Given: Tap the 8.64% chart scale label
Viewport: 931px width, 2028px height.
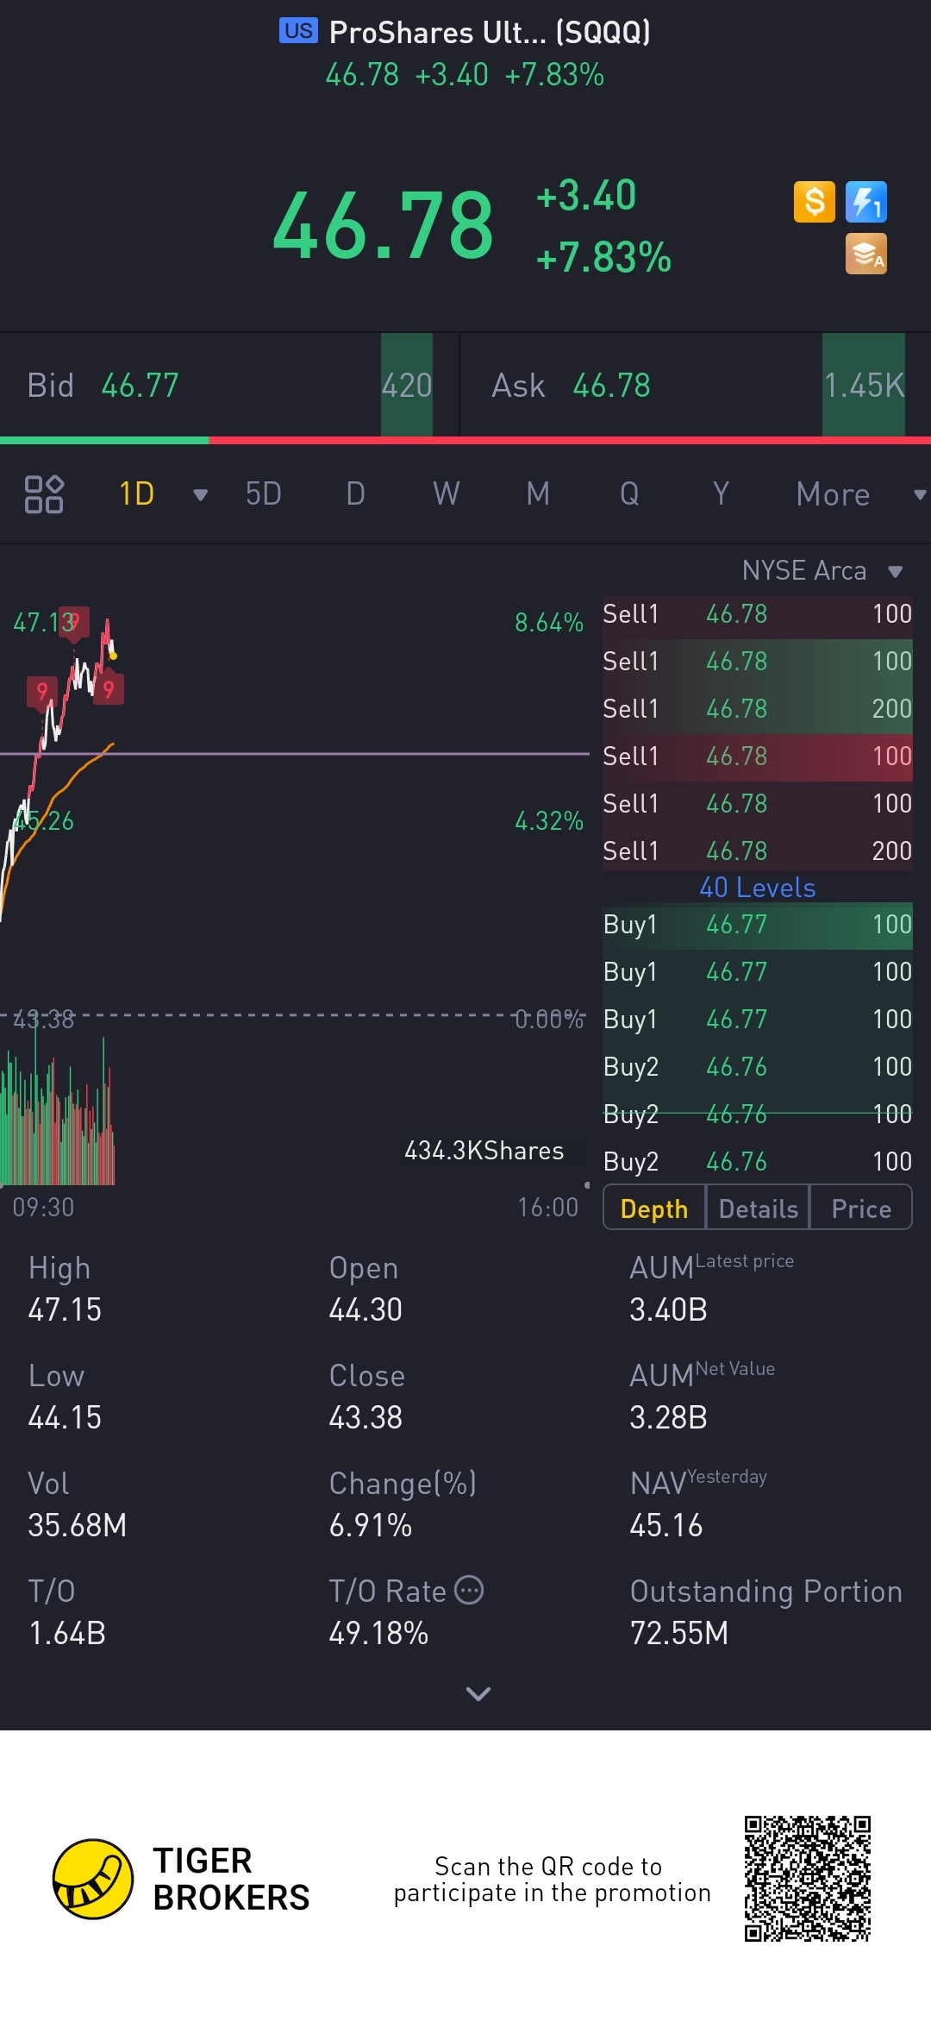Looking at the screenshot, I should (x=549, y=622).
